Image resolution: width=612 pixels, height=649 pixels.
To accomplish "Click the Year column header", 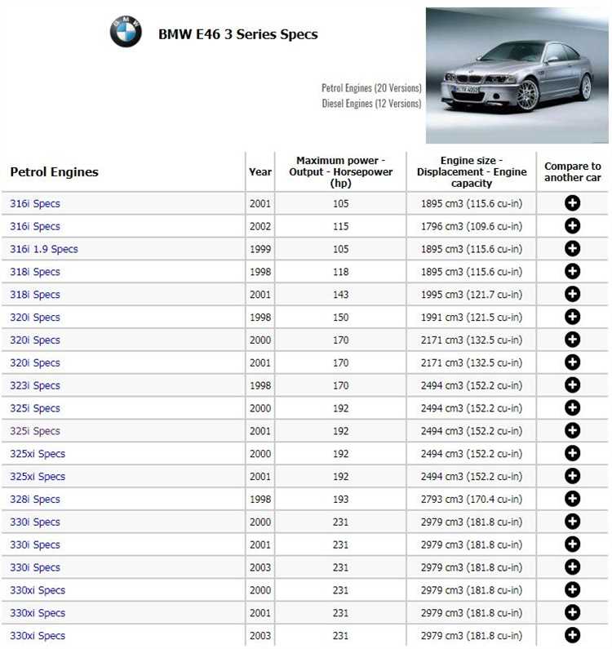I will [x=260, y=172].
